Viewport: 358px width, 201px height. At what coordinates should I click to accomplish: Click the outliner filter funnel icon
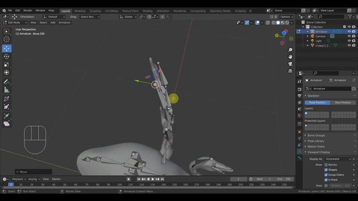[x=350, y=16]
